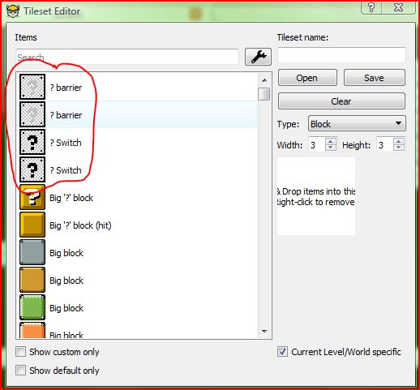Screen dimensions: 420x390
Task: Select the tan Big block icon
Action: pyautogui.click(x=32, y=280)
